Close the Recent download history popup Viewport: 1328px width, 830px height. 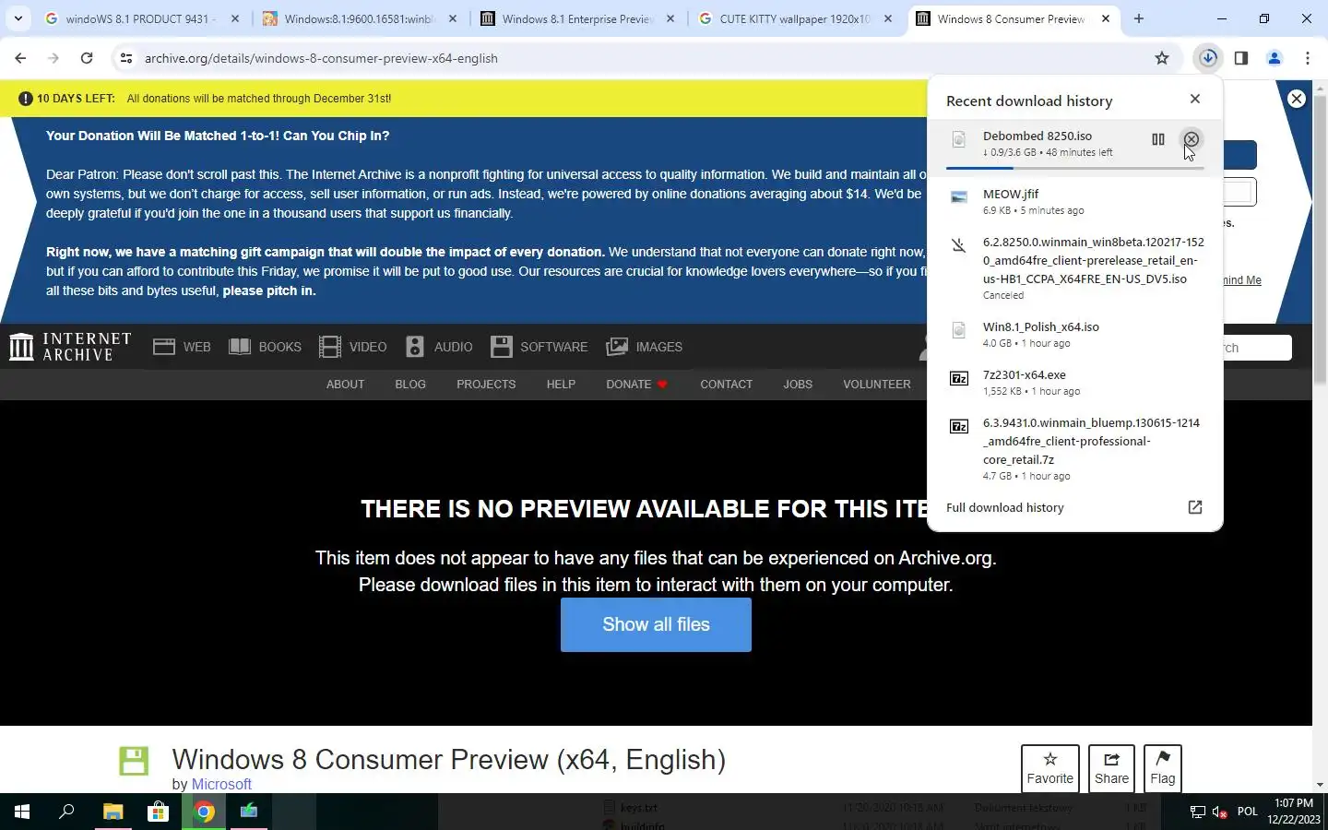pos(1195,99)
